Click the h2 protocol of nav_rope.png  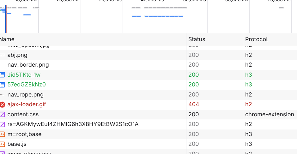(x=249, y=95)
